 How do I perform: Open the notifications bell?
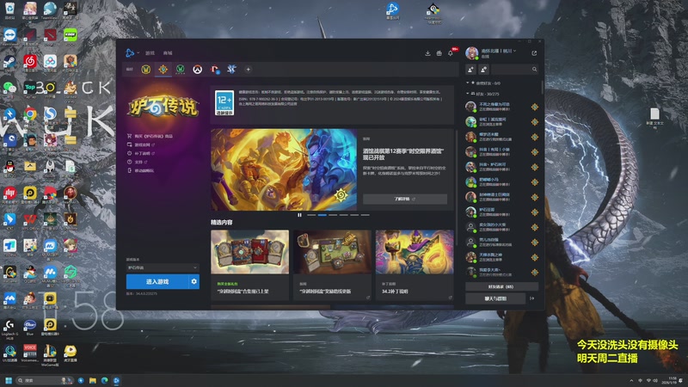pos(450,53)
